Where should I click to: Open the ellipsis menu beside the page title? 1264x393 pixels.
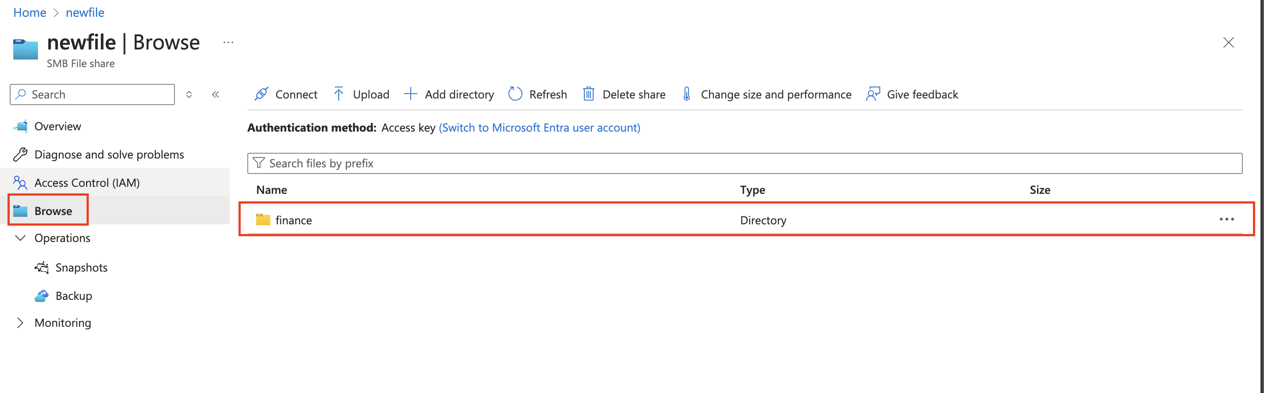click(x=228, y=42)
